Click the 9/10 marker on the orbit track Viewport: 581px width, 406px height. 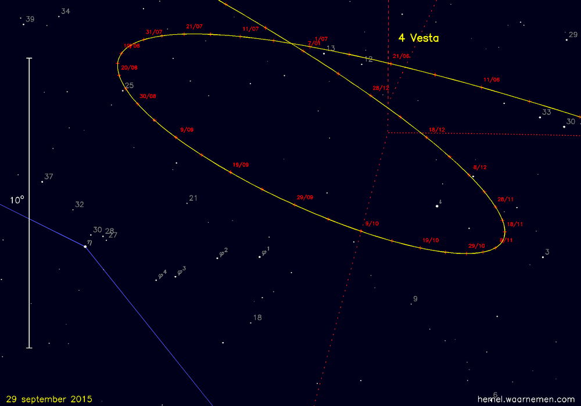click(371, 224)
